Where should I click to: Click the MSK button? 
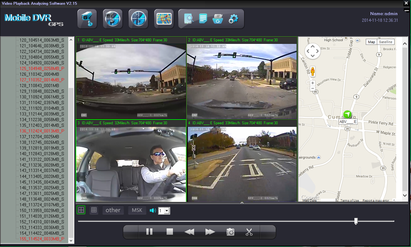tap(137, 210)
